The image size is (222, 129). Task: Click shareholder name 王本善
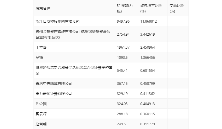[41, 47]
